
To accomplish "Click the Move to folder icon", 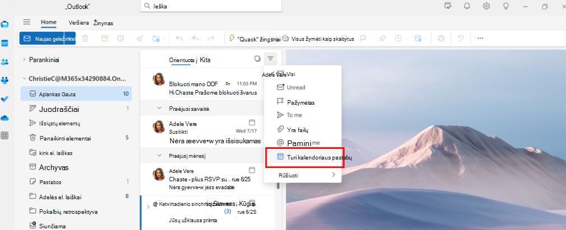I will pyautogui.click(x=156, y=38).
